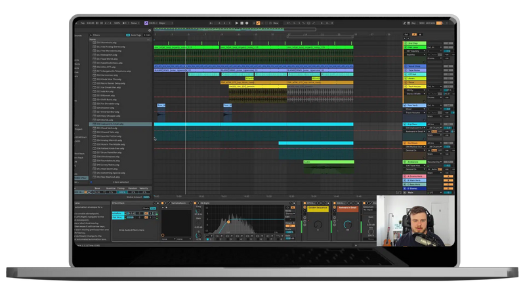Click the orange EQ Eight filter band handle
The height and width of the screenshot is (295, 525).
click(x=228, y=222)
